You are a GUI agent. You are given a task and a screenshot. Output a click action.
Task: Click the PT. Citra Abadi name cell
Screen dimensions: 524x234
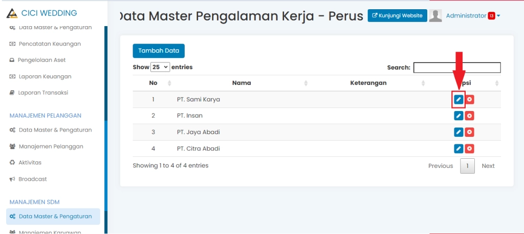pyautogui.click(x=198, y=148)
